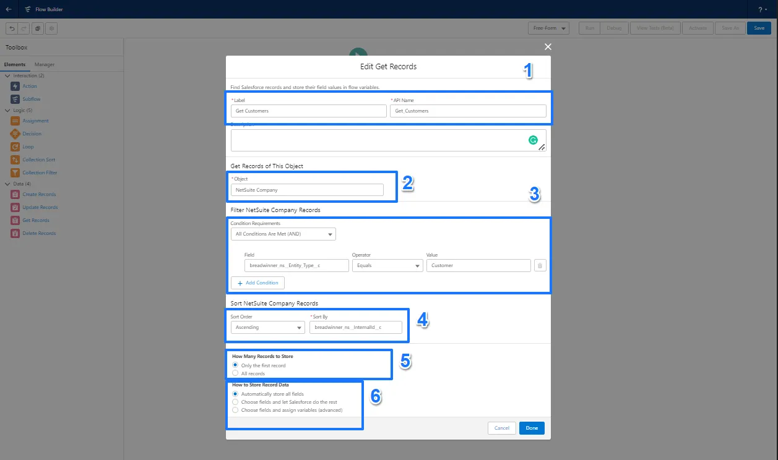Choose fields and assign variables (advanced)
Viewport: 778px width, 460px height.
[235, 410]
